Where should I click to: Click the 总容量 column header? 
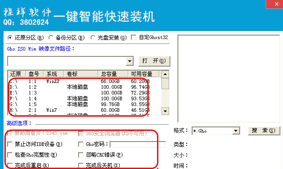tap(113, 74)
